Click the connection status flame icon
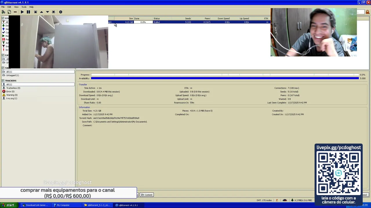 [277, 200]
